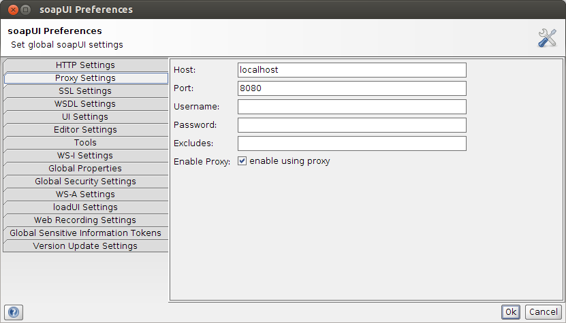This screenshot has height=323, width=566.
Task: Select the loadUI Settings tab
Action: point(86,207)
